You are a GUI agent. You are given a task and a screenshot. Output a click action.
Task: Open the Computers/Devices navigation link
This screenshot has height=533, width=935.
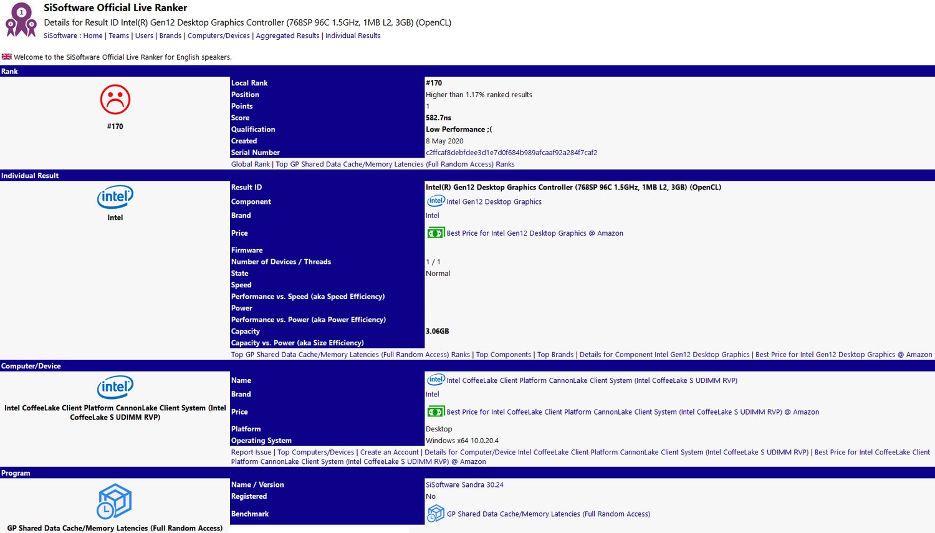[x=219, y=36]
